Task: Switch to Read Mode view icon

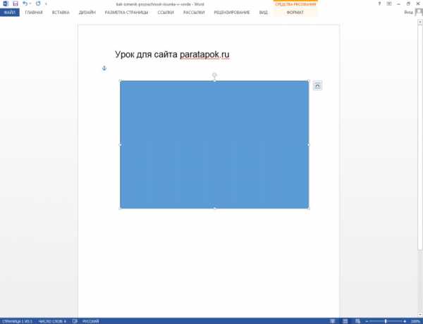Action: (x=333, y=321)
